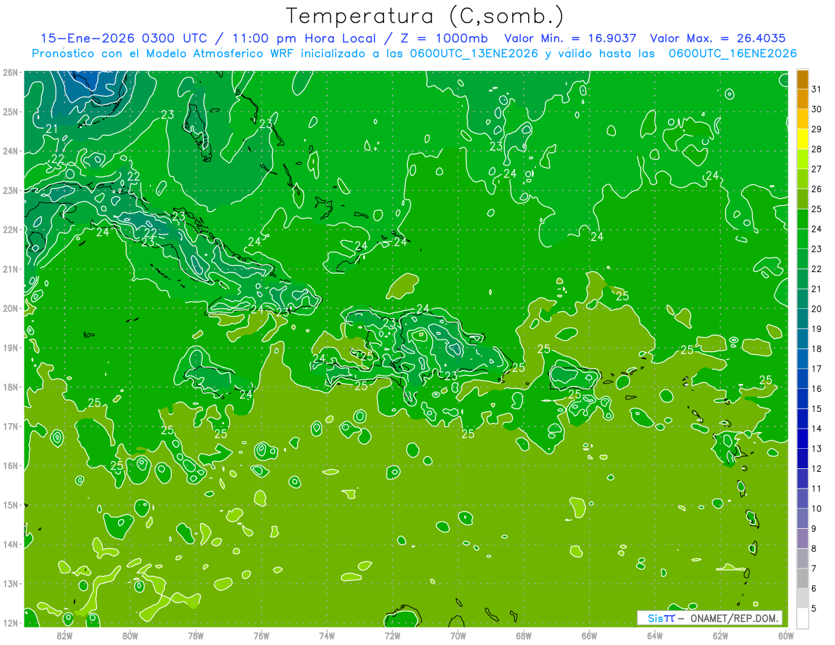Click the latitude label 12N

pyautogui.click(x=10, y=623)
